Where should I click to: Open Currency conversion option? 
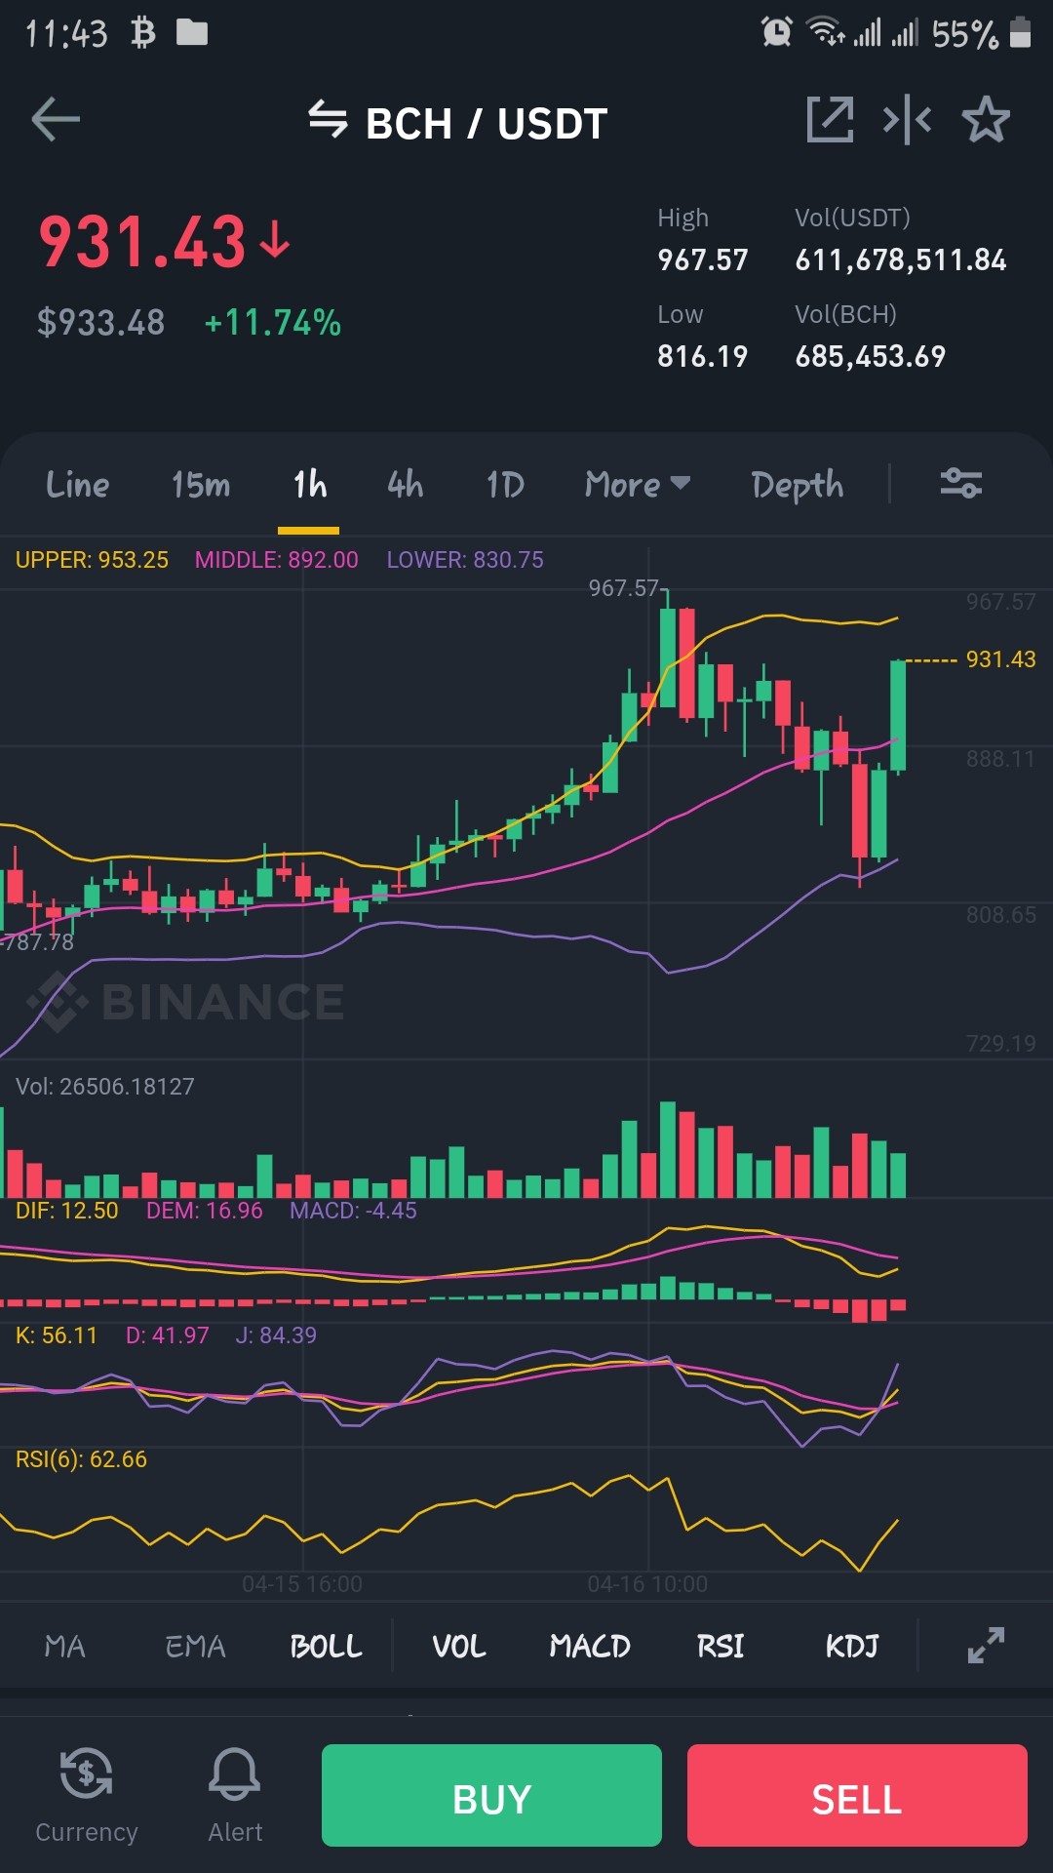coord(86,1795)
